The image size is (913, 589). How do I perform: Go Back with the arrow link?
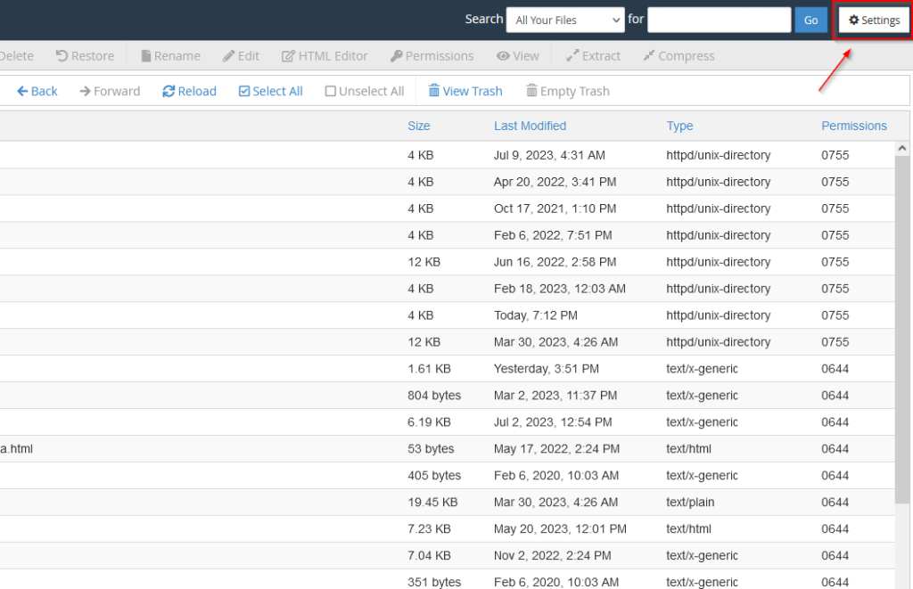pyautogui.click(x=37, y=92)
